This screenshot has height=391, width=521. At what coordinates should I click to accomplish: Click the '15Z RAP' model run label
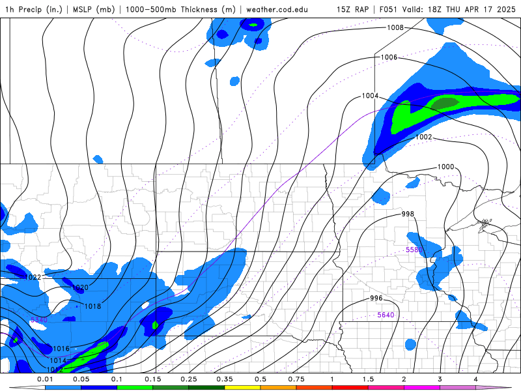352,9
